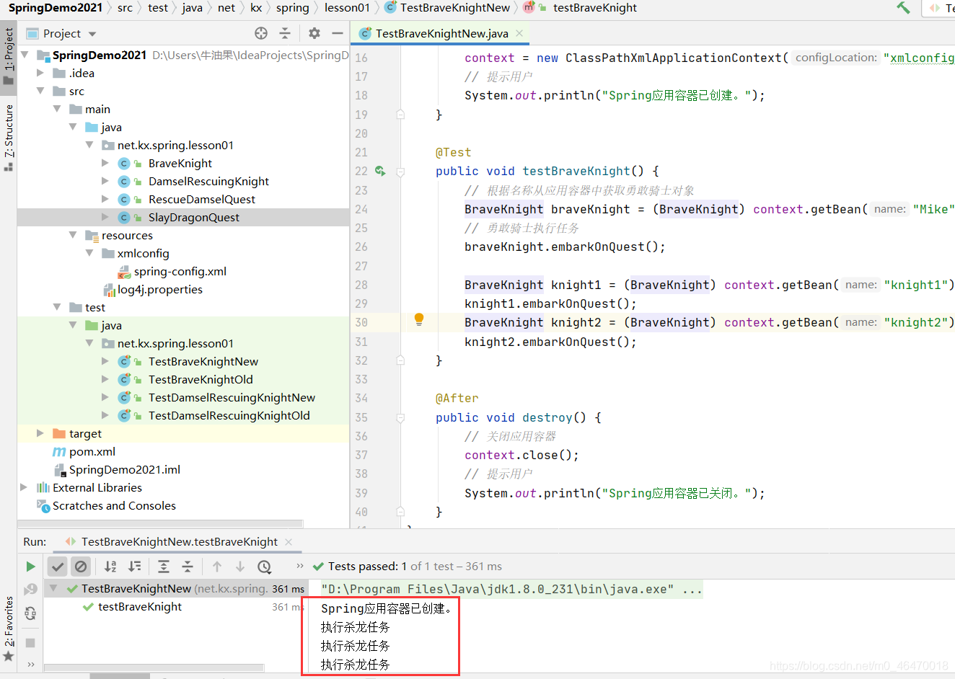This screenshot has width=955, height=679.
Task: Toggle Show Ignored tests button
Action: click(81, 567)
